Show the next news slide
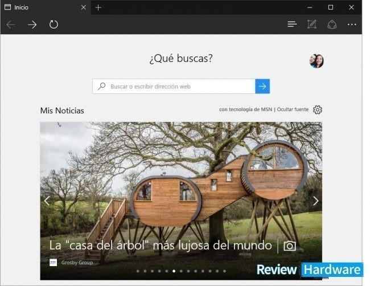This screenshot has width=370, height=286. [x=315, y=201]
